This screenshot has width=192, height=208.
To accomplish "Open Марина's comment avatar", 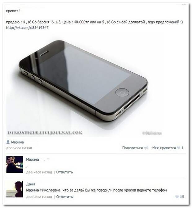I will pyautogui.click(x=15, y=164).
